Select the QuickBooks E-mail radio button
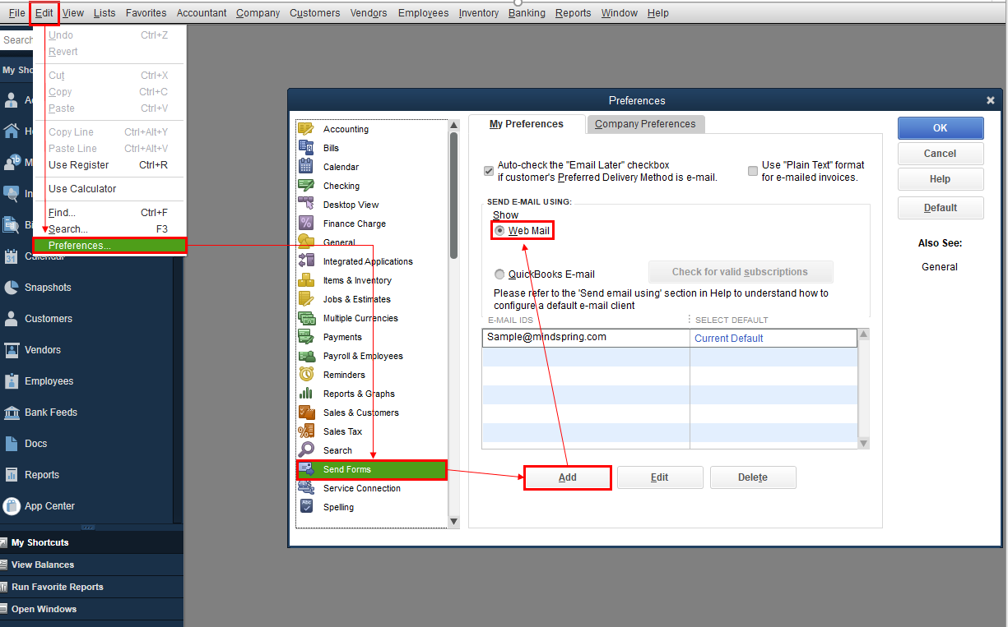Viewport: 1008px width, 627px height. tap(499, 274)
